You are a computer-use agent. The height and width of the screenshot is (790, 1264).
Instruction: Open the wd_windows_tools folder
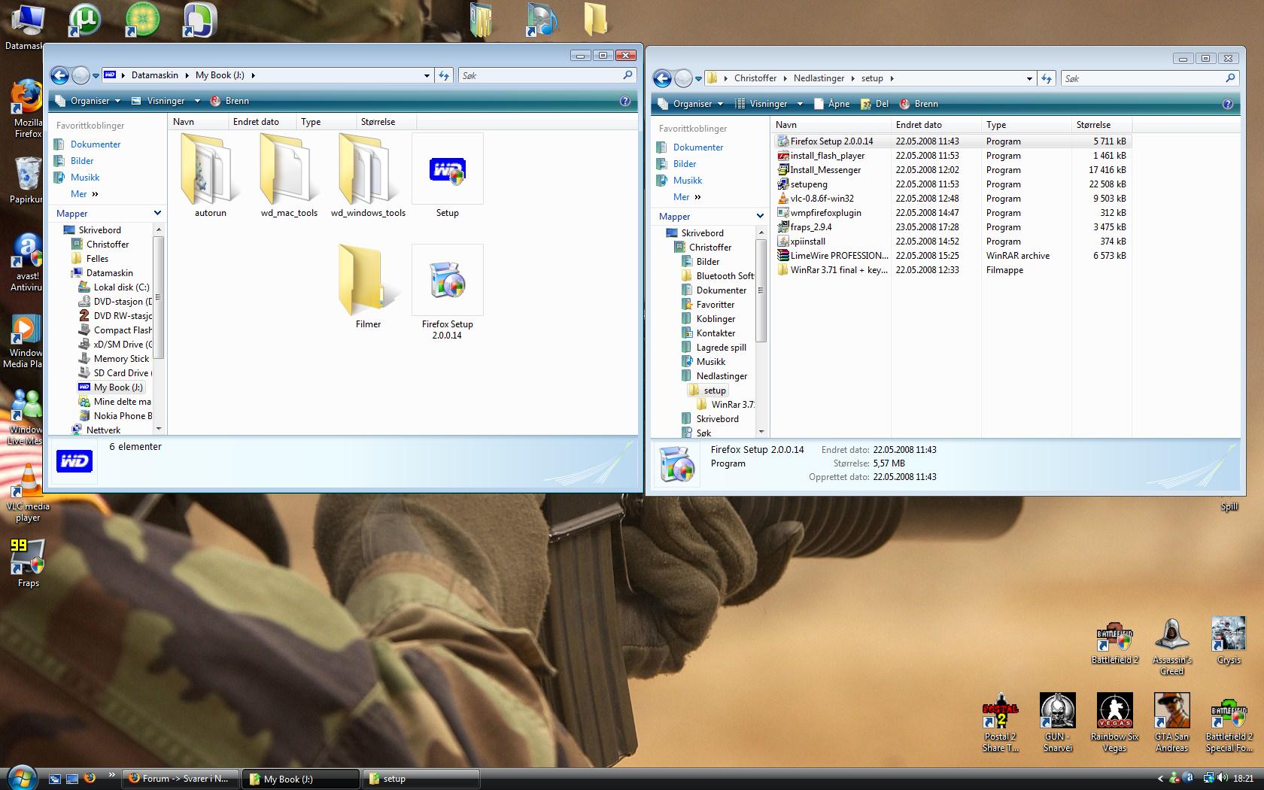368,176
